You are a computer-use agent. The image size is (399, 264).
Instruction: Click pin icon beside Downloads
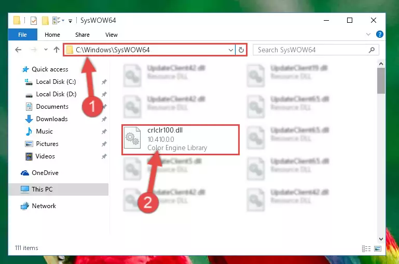tap(104, 119)
